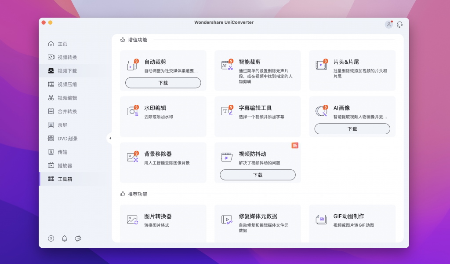Open the 传输 transfer tool
Screen dimensions: 450x264
tap(51, 152)
